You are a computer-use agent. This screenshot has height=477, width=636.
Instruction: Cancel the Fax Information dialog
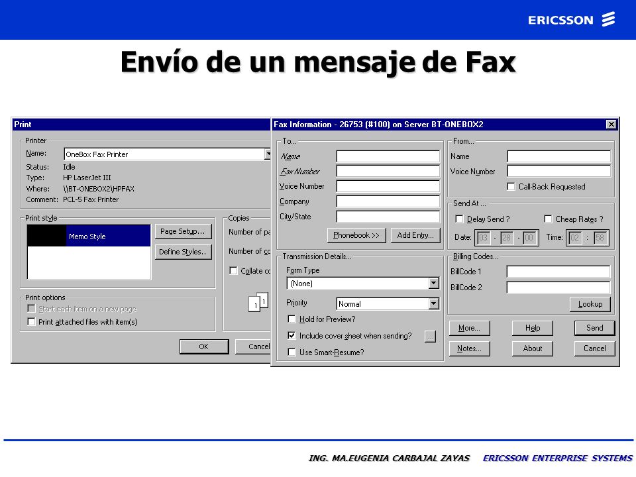pos(595,348)
